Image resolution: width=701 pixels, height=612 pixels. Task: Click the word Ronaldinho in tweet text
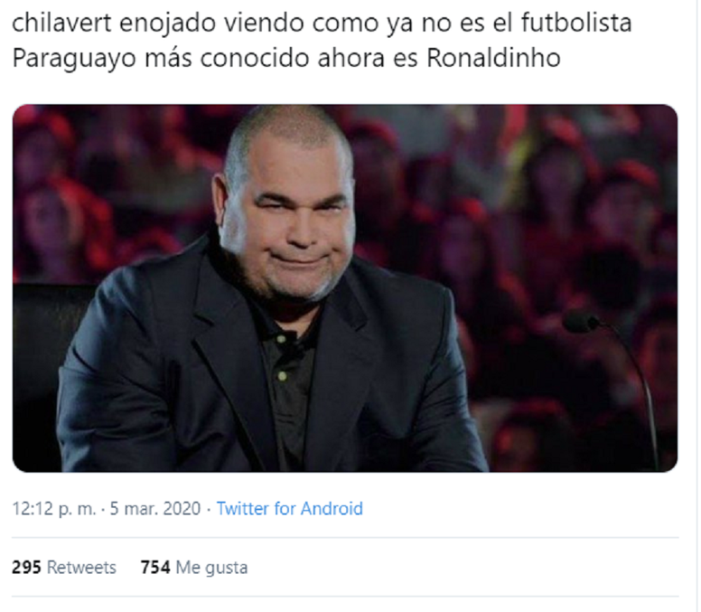click(493, 58)
